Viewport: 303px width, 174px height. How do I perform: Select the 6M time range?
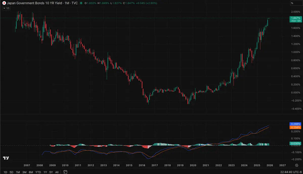(31, 172)
